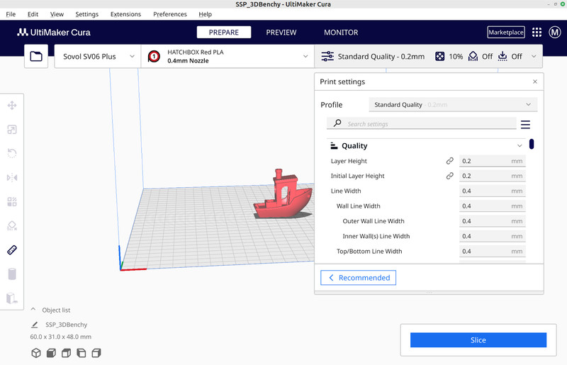Open the settings visibility hamburger menu
Image resolution: width=567 pixels, height=365 pixels.
pyautogui.click(x=525, y=125)
